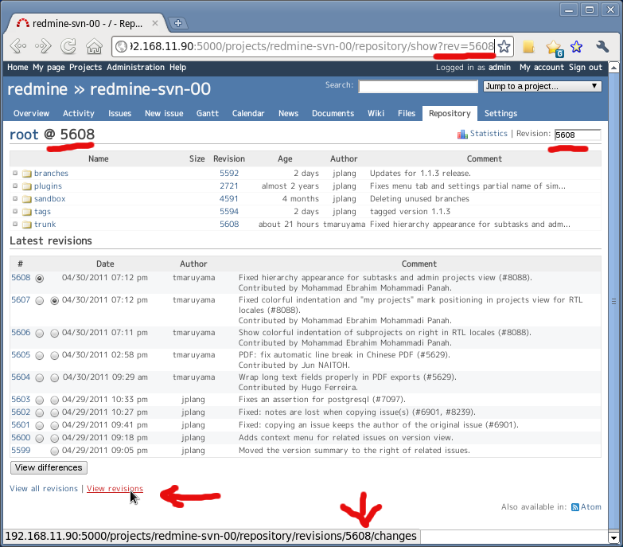This screenshot has width=623, height=547.
Task: Select the left radio button for revision 5604
Action: point(39,377)
